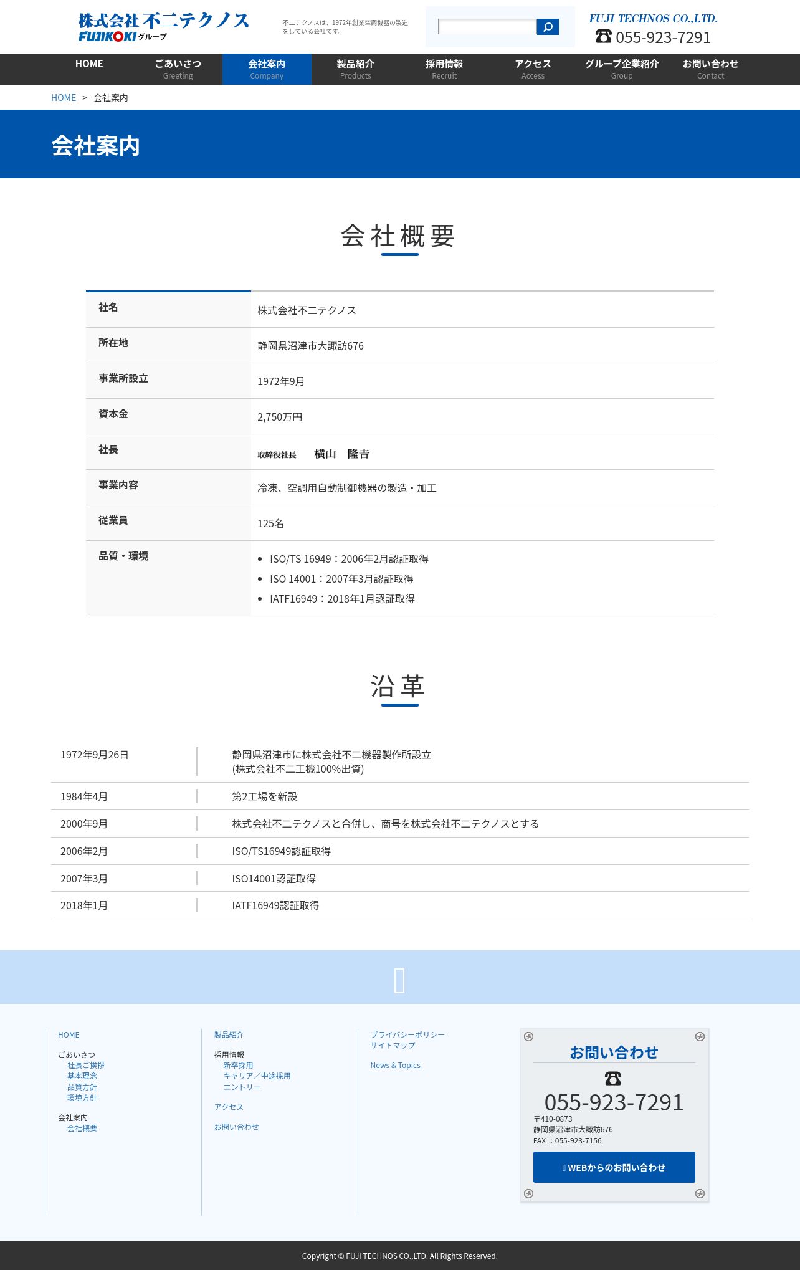Open footer お問い合わせ link
800x1270 pixels.
(237, 1127)
